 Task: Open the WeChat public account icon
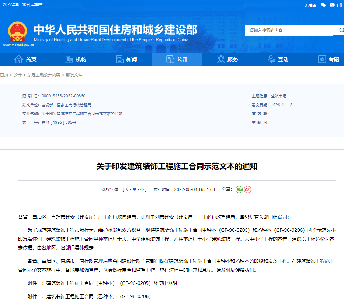tap(323, 5)
